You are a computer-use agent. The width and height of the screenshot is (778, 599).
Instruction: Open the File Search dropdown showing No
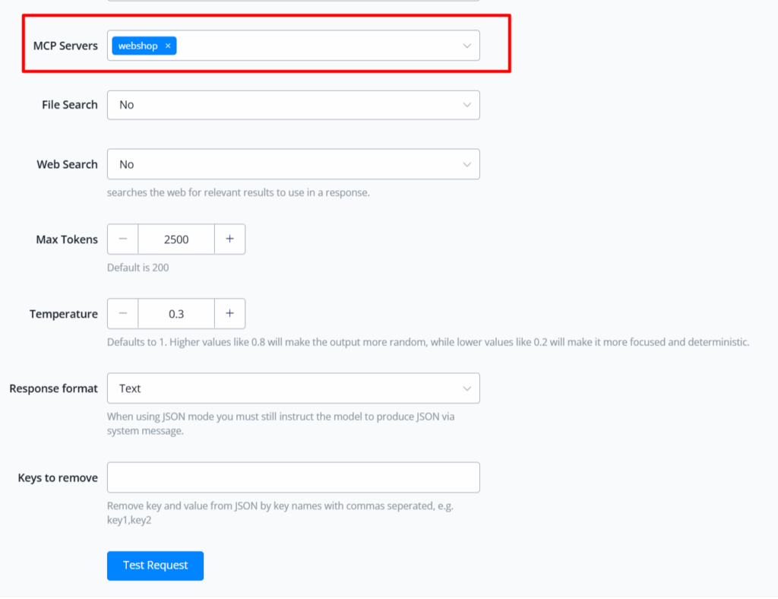(293, 105)
